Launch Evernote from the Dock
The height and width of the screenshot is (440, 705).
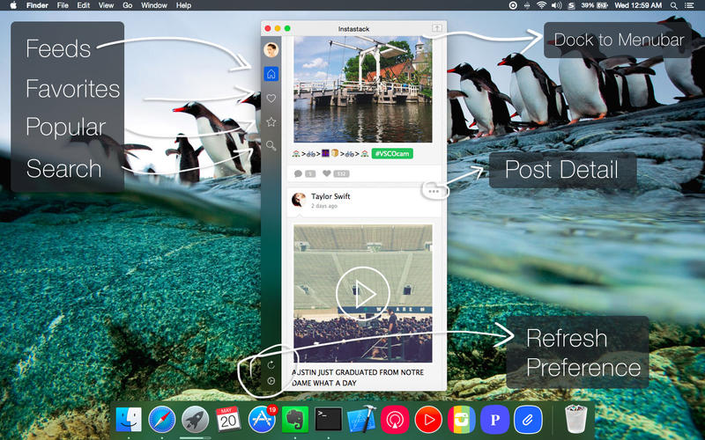point(295,419)
